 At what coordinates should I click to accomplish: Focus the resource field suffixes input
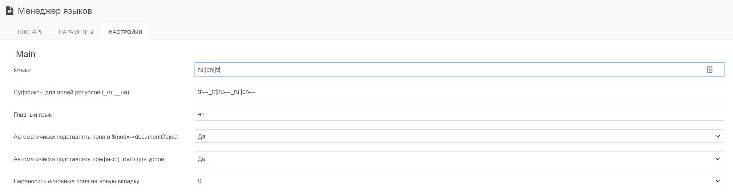tap(459, 92)
